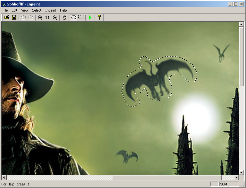Click the small bat creature near bottom
Viewport: 246px width, 188px height.
pyautogui.click(x=127, y=157)
